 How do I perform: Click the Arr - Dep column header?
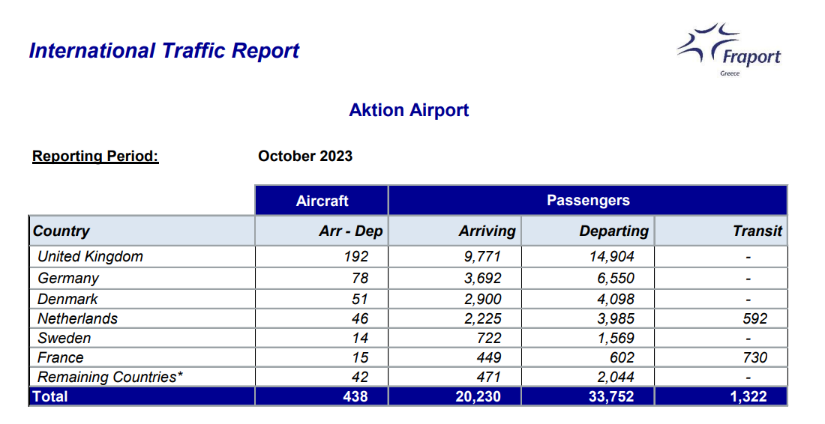point(350,231)
